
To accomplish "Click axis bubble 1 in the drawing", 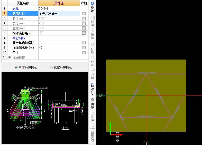I will 146,143.
